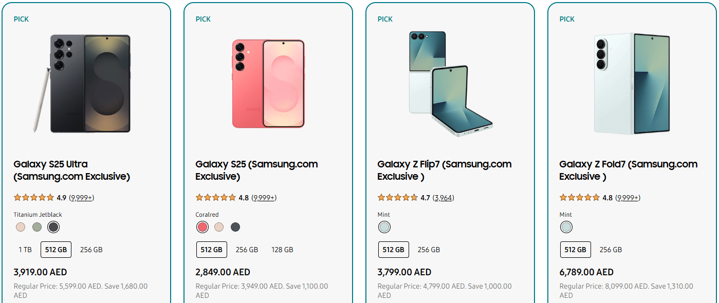719x303 pixels.
Task: Choose 128 GB storage for Galaxy S25
Action: (282, 250)
